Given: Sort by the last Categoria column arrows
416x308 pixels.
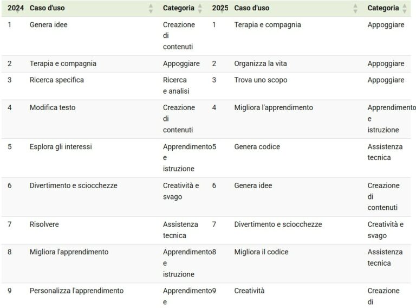Looking at the screenshot, I should [x=404, y=8].
